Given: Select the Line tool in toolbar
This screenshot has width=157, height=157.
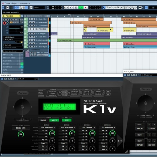Looking at the screenshot, I should tap(130, 8).
